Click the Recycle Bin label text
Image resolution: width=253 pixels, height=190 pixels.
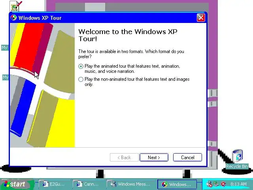(237, 166)
